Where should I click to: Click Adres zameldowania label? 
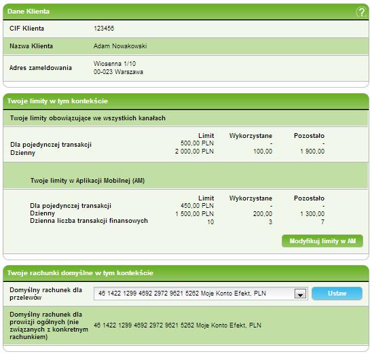[x=41, y=68]
